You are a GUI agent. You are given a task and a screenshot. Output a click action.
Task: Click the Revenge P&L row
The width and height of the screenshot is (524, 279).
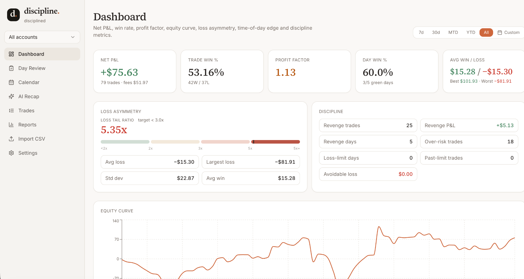pyautogui.click(x=469, y=125)
